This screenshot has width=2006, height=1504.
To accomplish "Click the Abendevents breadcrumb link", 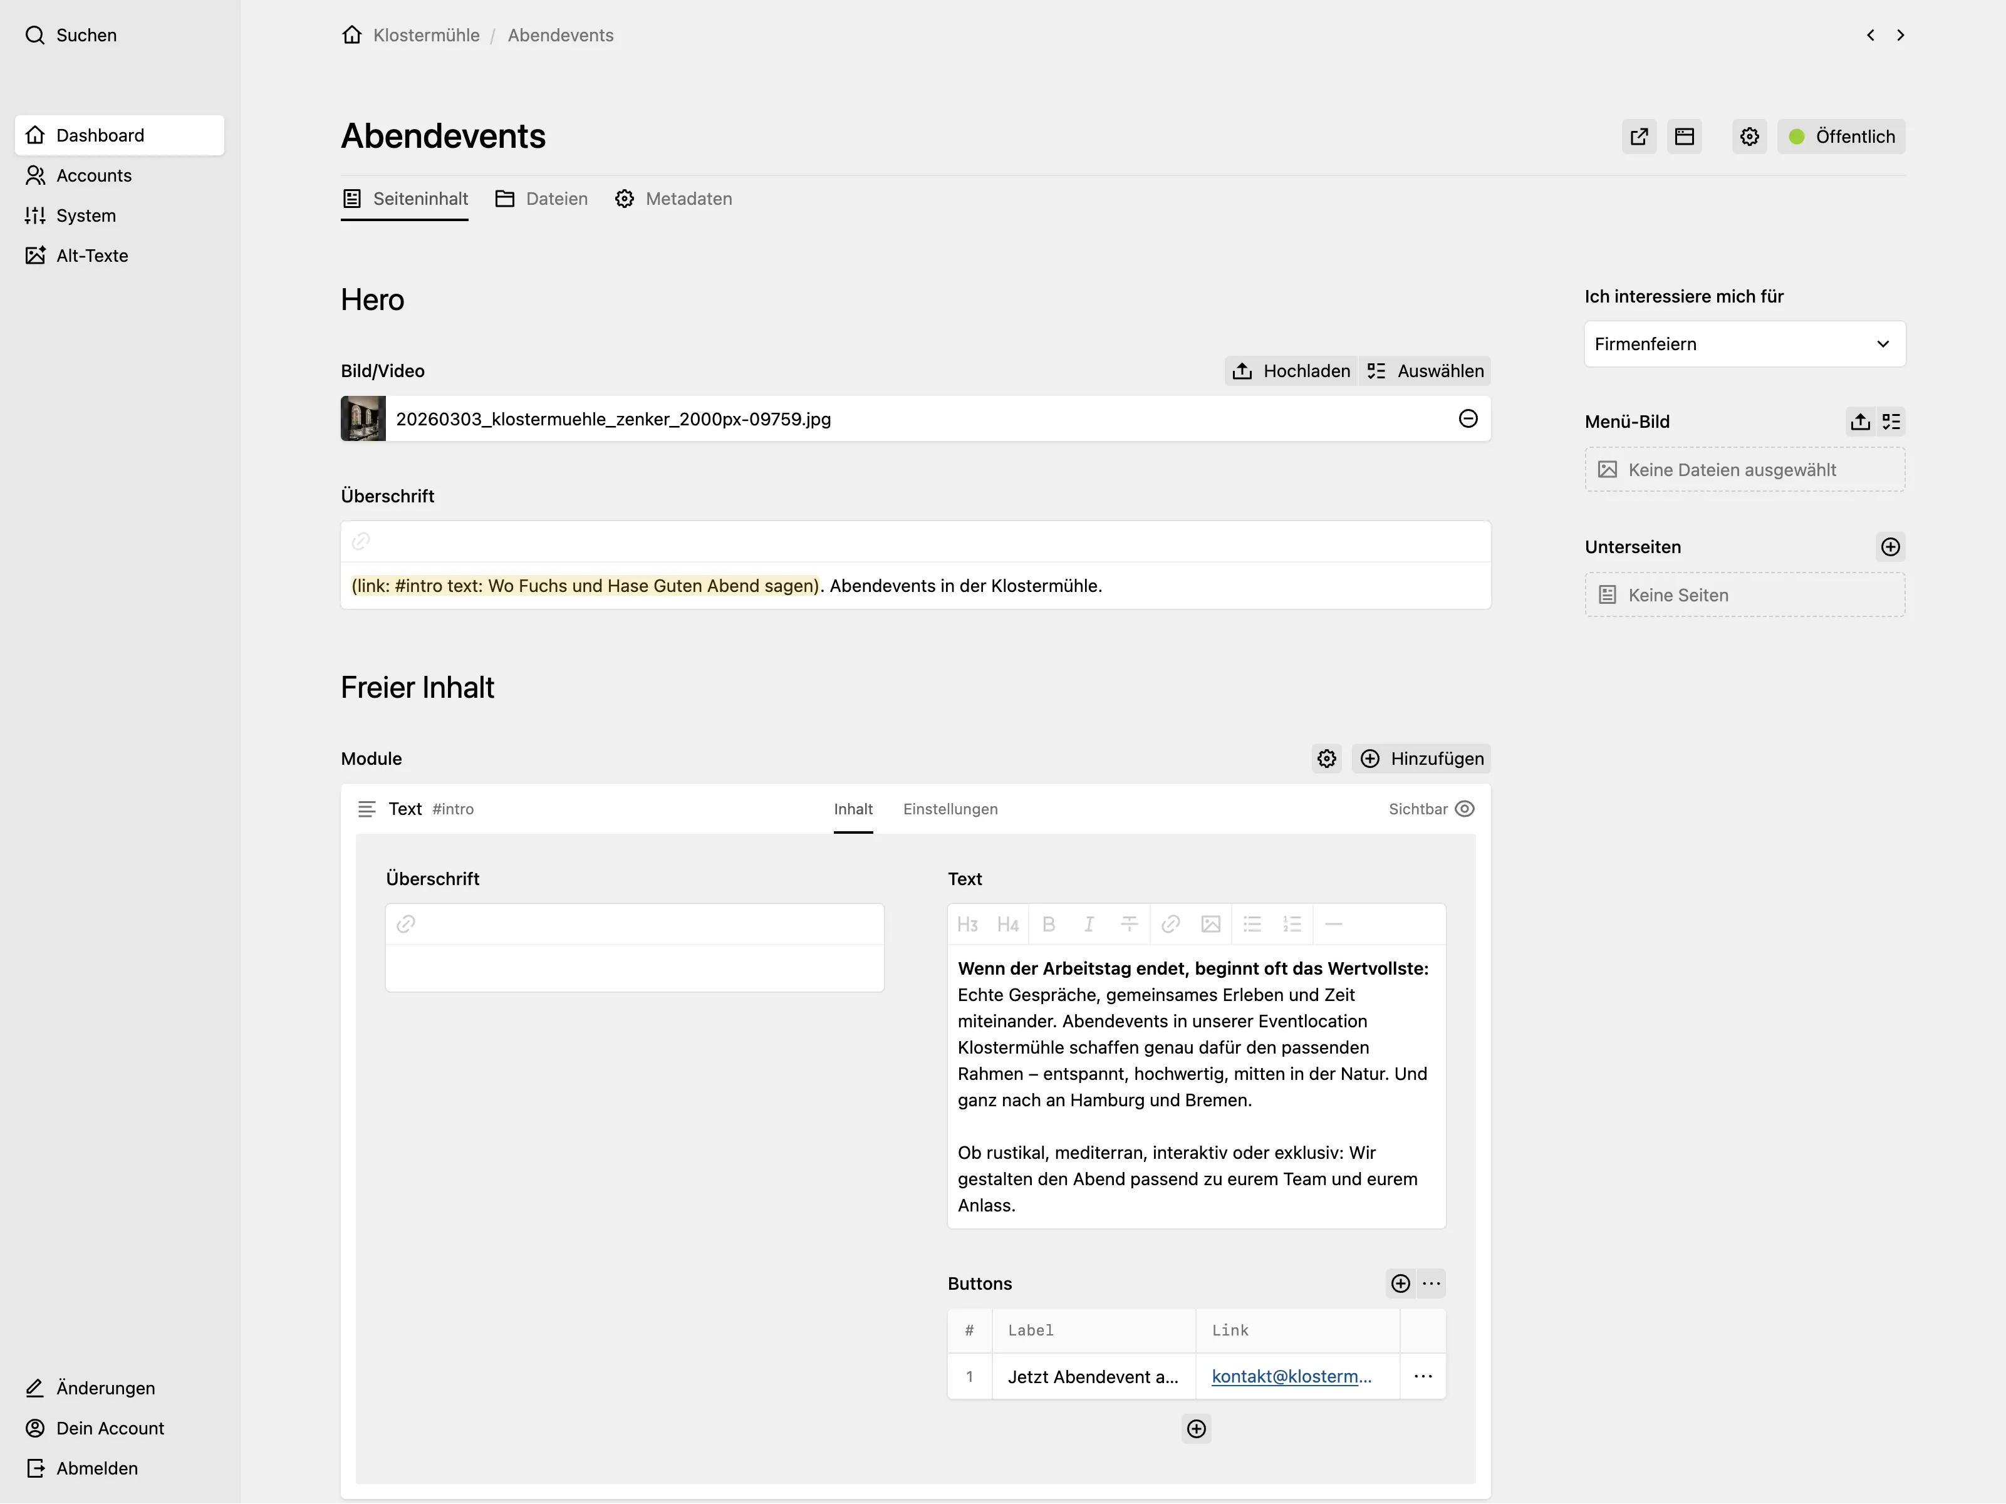I will pos(561,35).
